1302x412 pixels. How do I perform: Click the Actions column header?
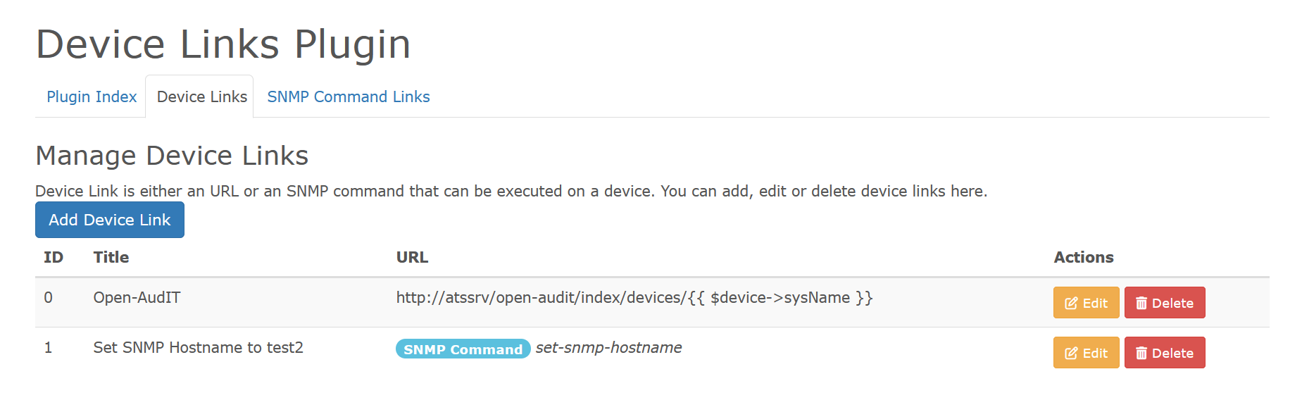pos(1083,258)
